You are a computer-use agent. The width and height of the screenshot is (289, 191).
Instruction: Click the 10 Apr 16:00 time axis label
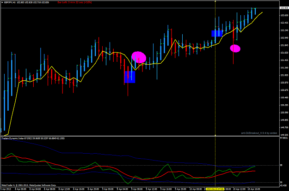point(253,189)
